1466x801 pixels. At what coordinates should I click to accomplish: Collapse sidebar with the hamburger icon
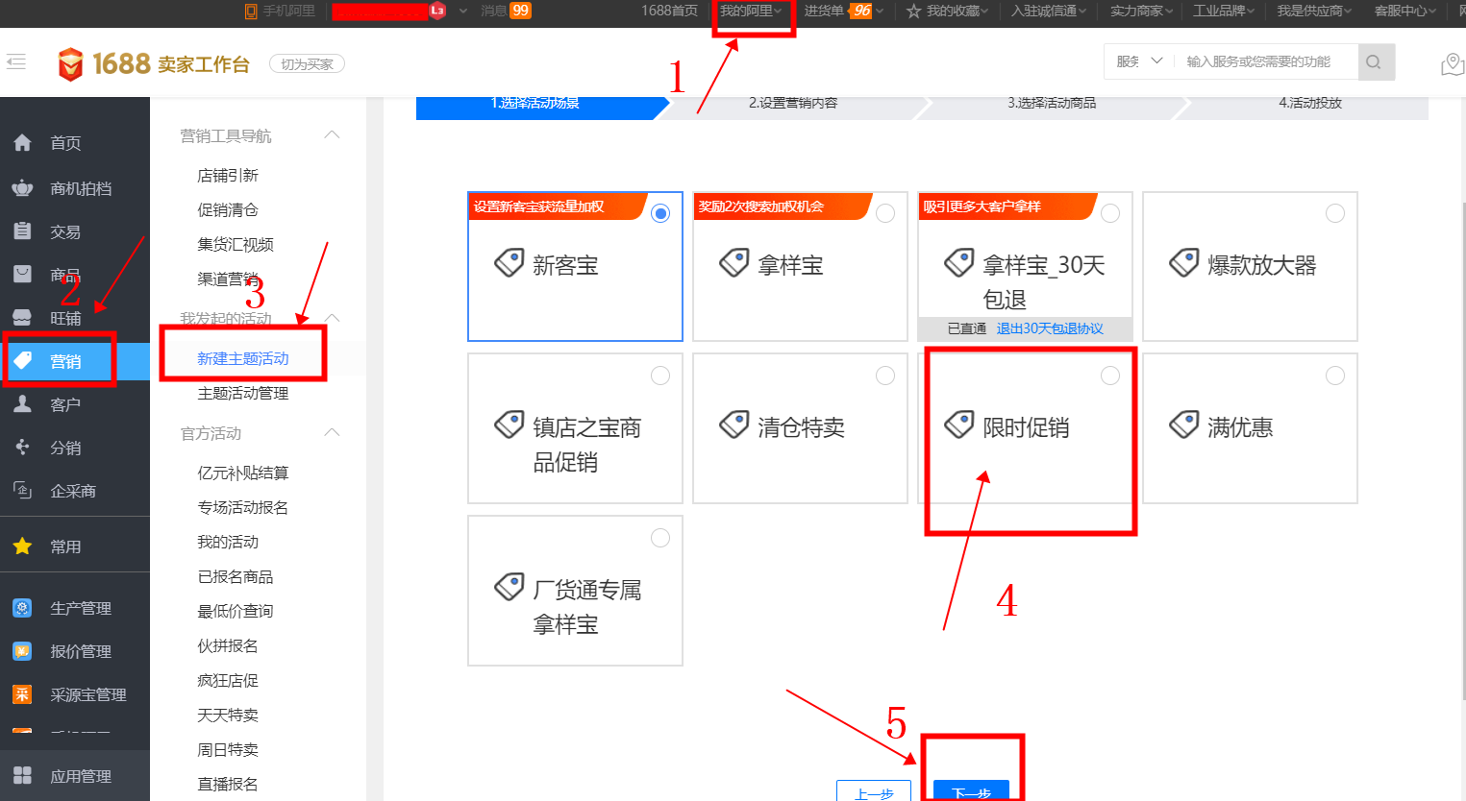(x=16, y=62)
